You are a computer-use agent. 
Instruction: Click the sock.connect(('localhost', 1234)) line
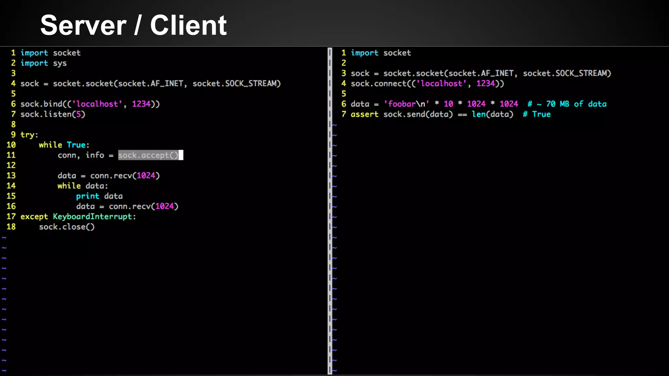click(428, 84)
